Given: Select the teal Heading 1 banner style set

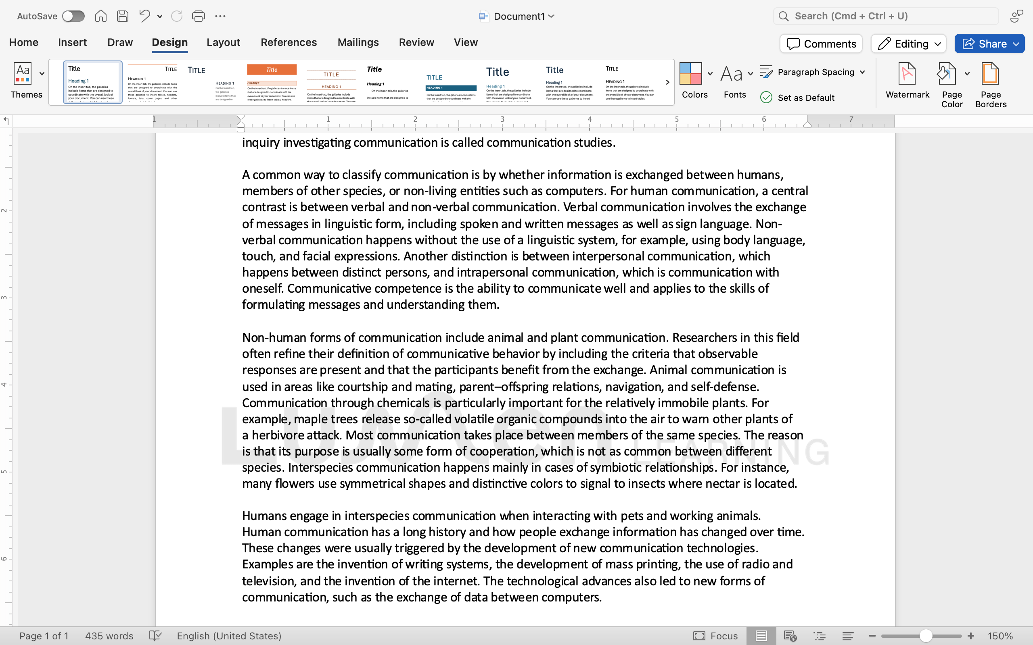Looking at the screenshot, I should tap(451, 82).
